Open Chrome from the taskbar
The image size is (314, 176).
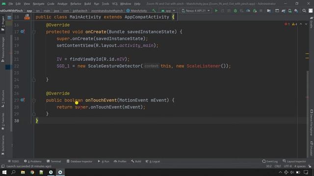[x=32, y=172]
